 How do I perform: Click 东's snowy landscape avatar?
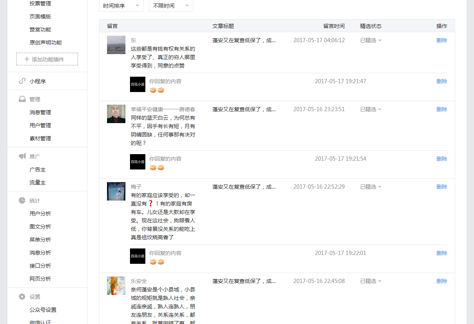116,45
